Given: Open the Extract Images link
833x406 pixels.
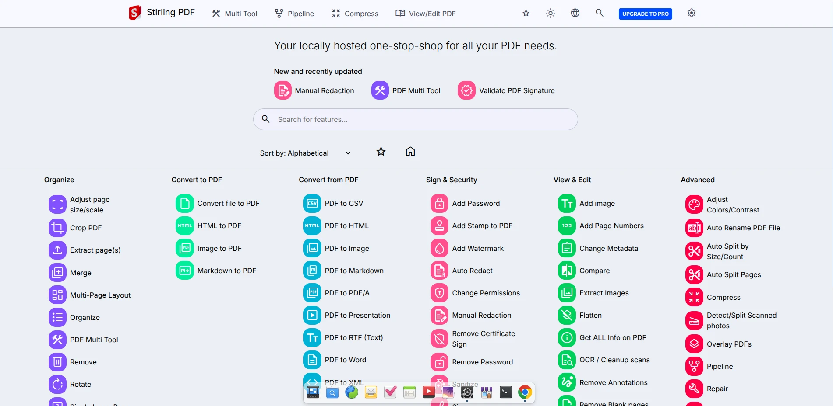Looking at the screenshot, I should click(x=604, y=293).
